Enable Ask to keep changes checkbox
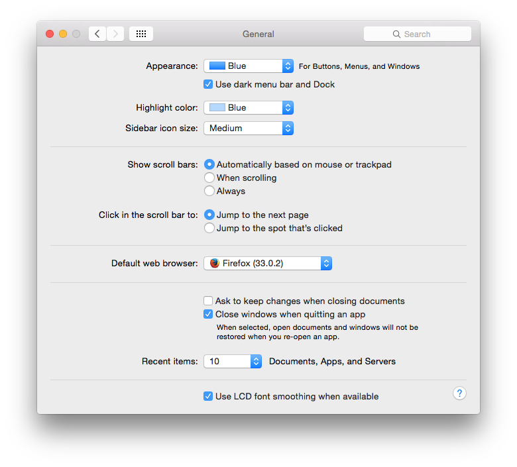This screenshot has height=467, width=517. 209,301
